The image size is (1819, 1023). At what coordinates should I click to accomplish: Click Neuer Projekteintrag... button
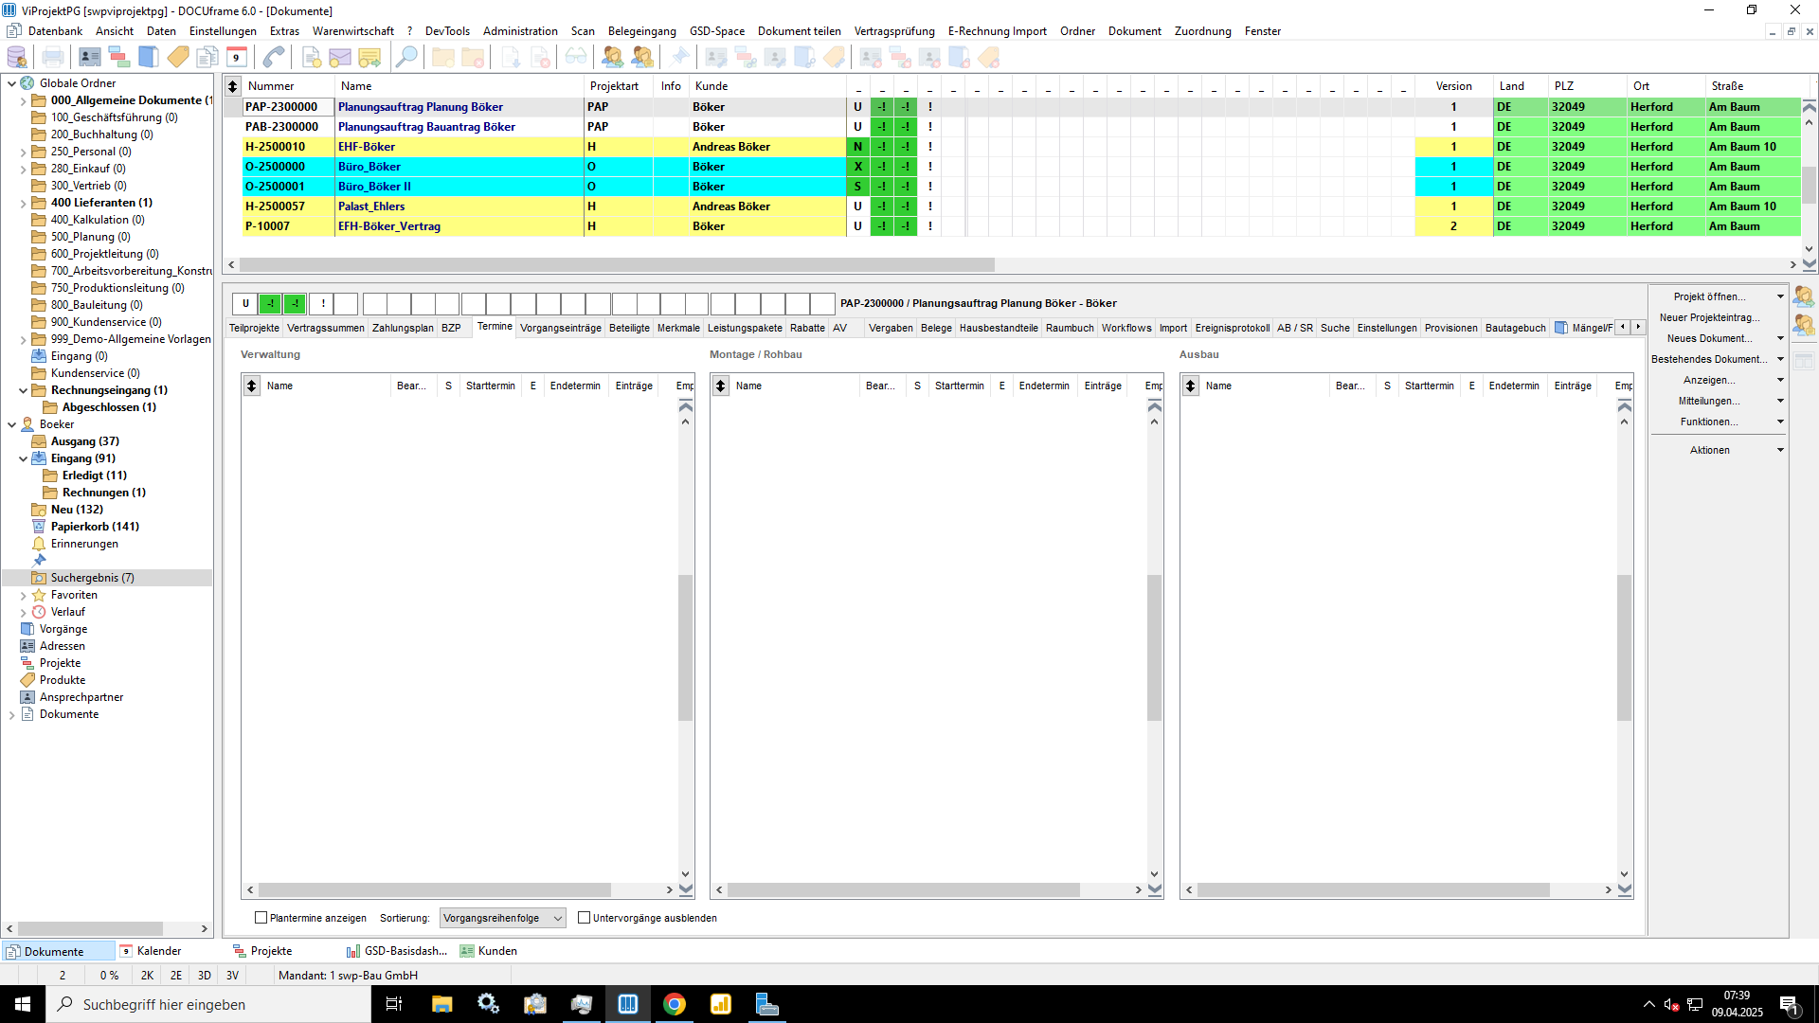click(x=1710, y=317)
